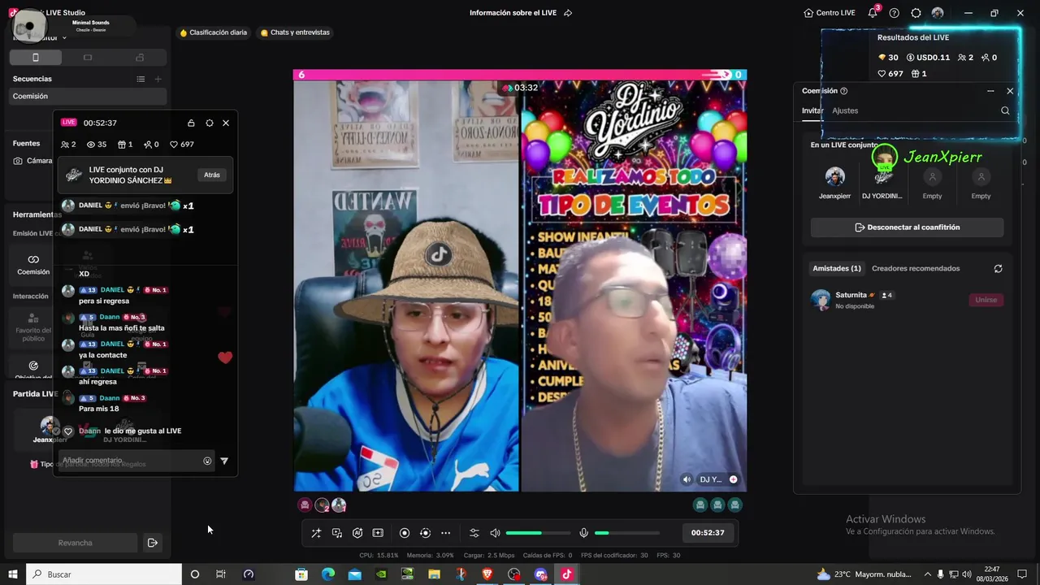Open the emoji picker in comment box
The image size is (1040, 585).
point(207,461)
